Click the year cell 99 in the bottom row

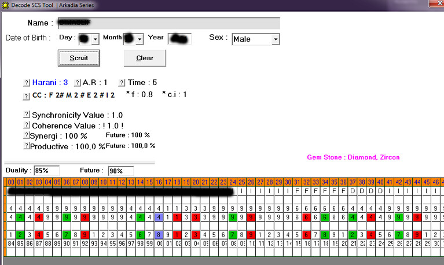[x=149, y=244]
